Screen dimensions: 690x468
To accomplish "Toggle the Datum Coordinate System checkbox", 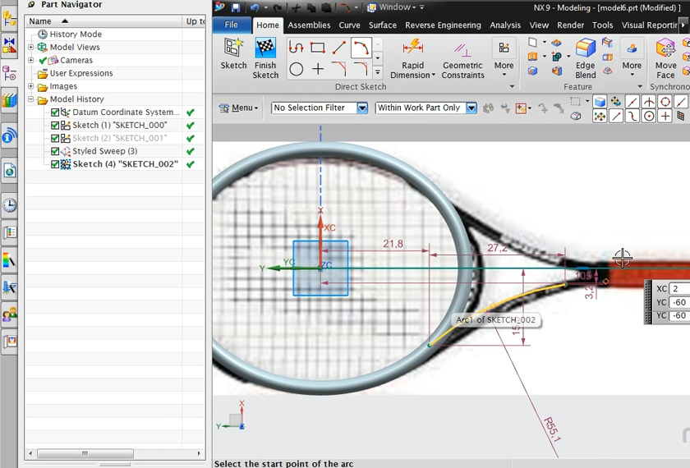I will point(55,112).
